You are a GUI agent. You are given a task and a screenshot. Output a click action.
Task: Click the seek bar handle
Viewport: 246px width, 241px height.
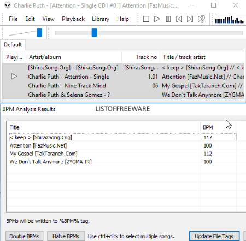pyautogui.click(x=94, y=33)
